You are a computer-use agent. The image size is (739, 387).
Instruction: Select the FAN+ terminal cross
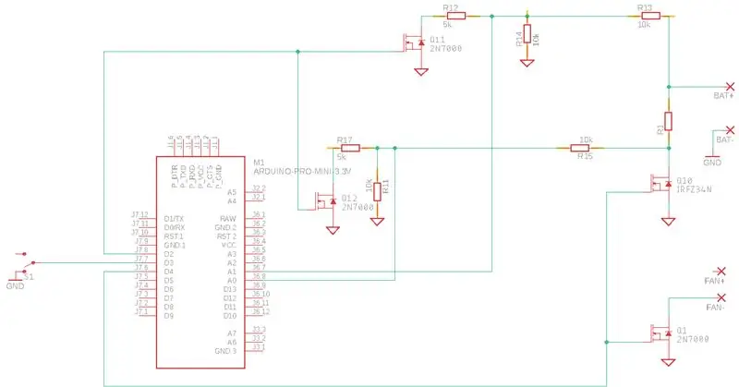coord(721,271)
